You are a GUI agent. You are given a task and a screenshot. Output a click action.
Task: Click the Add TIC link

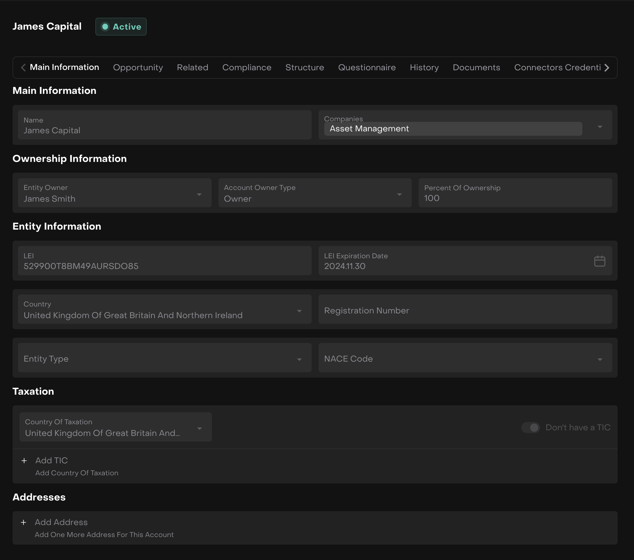(x=52, y=460)
